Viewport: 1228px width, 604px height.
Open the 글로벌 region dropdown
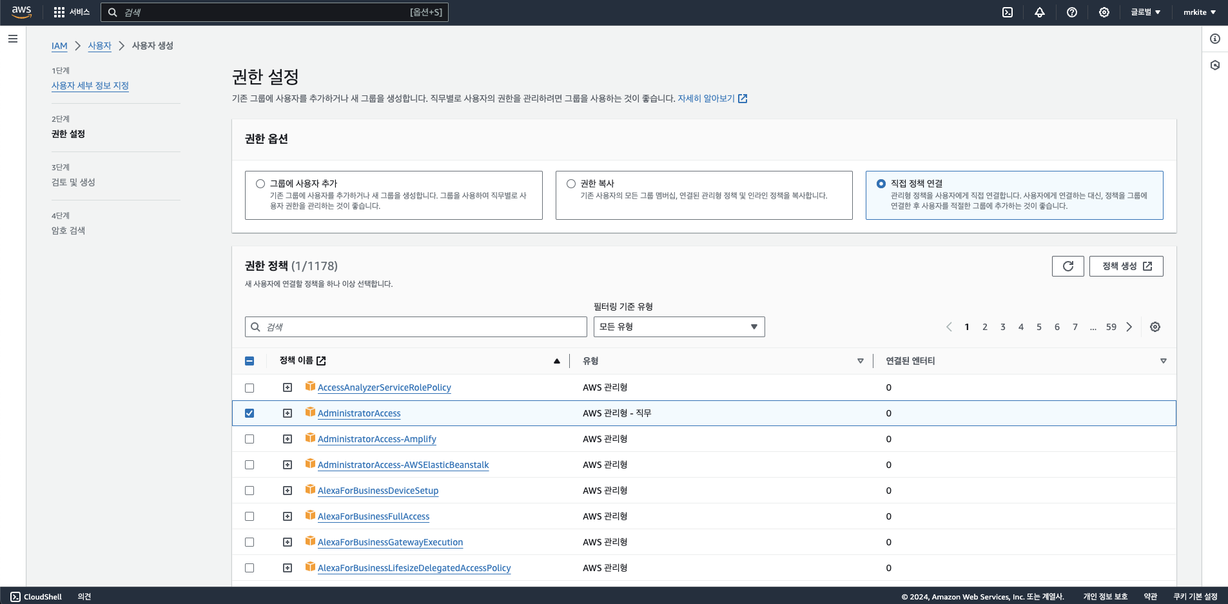tap(1145, 12)
